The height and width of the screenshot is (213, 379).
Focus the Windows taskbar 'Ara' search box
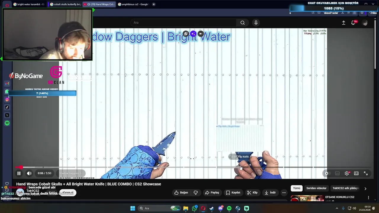(160, 208)
